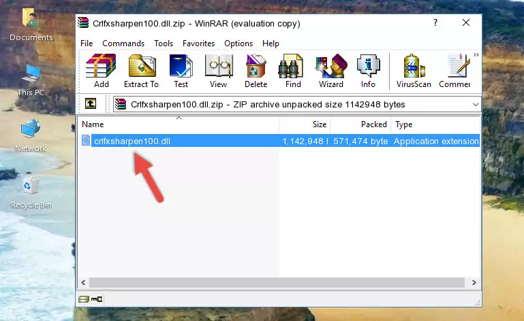The image size is (524, 321).
Task: Open the Options menu
Action: coord(238,44)
